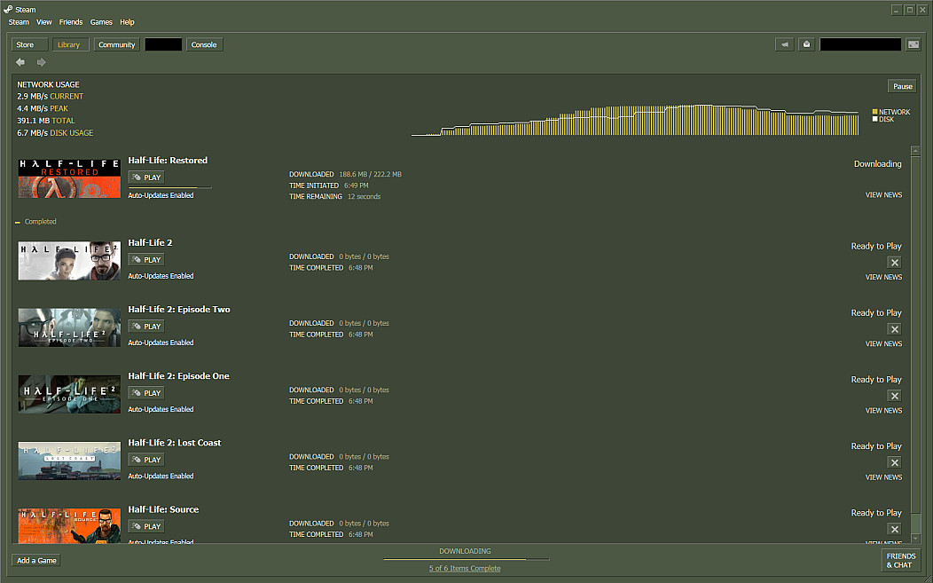The height and width of the screenshot is (583, 933).
Task: Toggle Auto-Updates Enabled for Half-Life 2: Episode One
Action: [161, 409]
